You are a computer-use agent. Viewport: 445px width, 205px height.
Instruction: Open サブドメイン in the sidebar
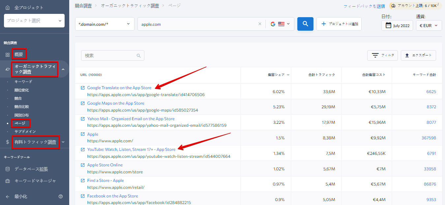pyautogui.click(x=25, y=131)
